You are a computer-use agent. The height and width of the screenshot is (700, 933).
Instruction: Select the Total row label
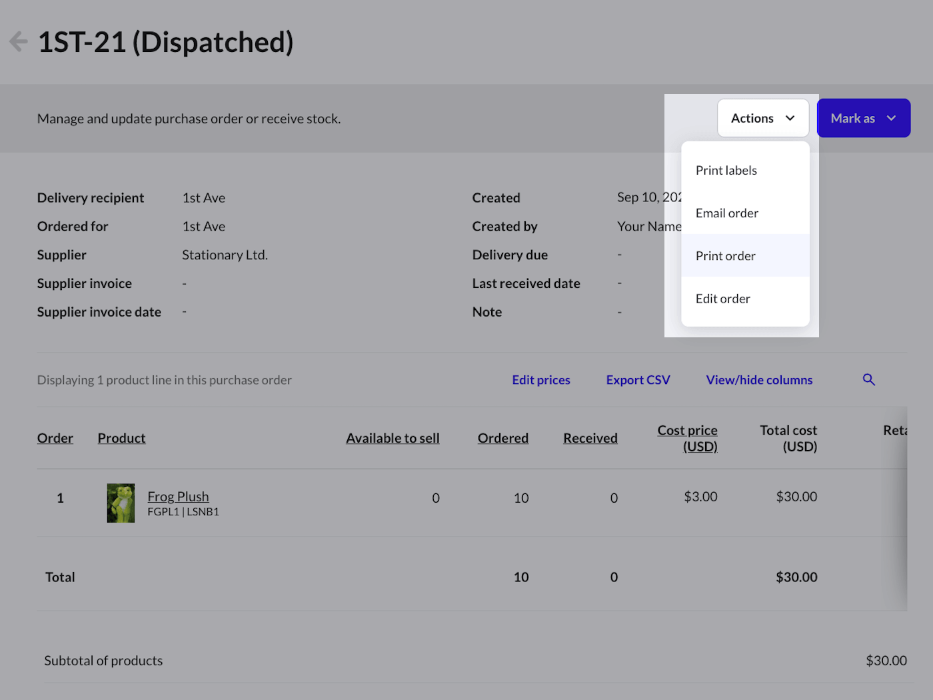click(x=60, y=577)
